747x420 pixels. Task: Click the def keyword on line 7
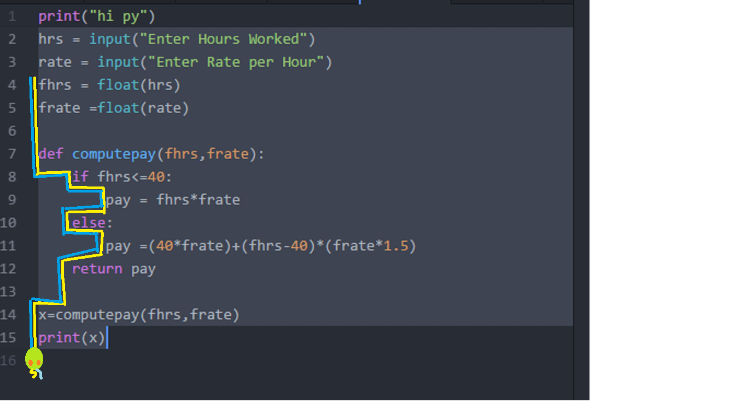pyautogui.click(x=51, y=154)
